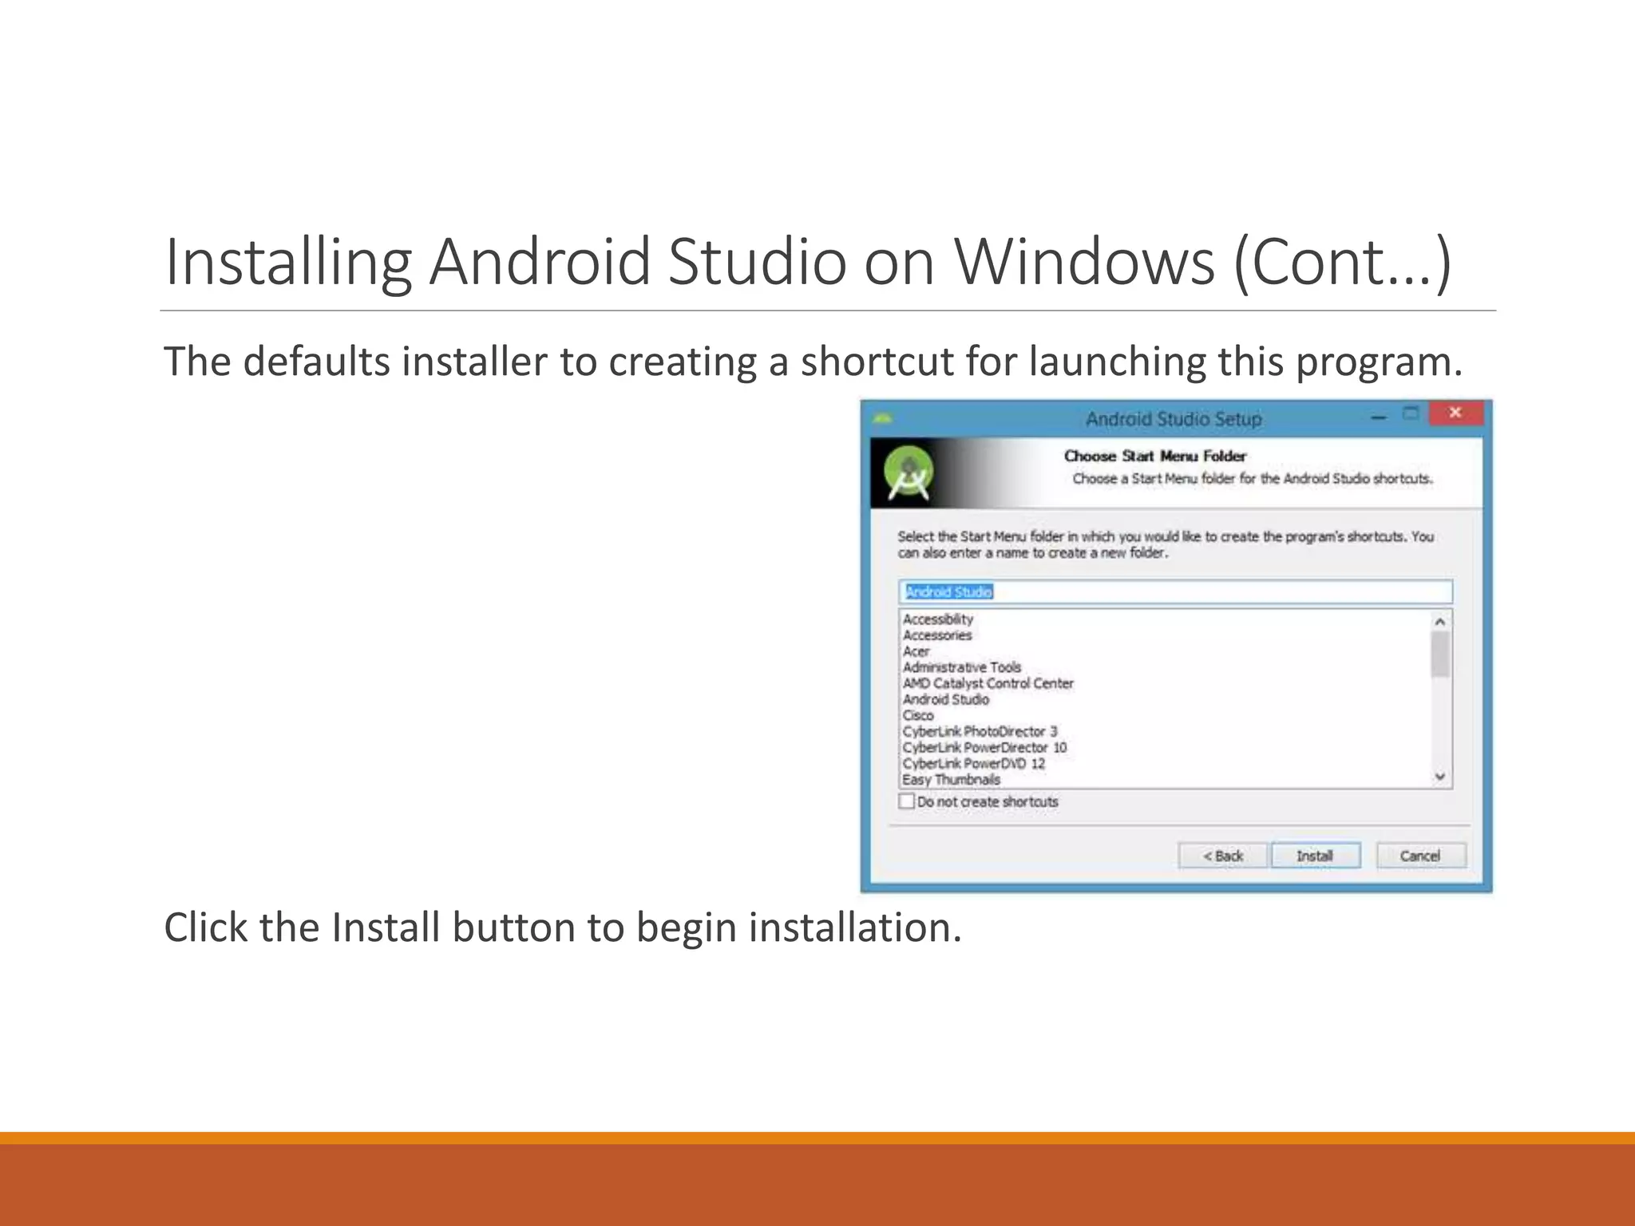
Task: Click the Start Menu folder name field
Action: 1175,591
